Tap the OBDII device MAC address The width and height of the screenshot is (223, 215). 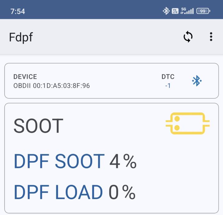(51, 85)
